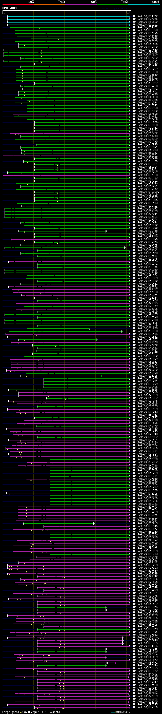The height and width of the screenshot is (714, 162).
Task: Open hit UniRef100_B8B7R8
Action: [x=145, y=30]
